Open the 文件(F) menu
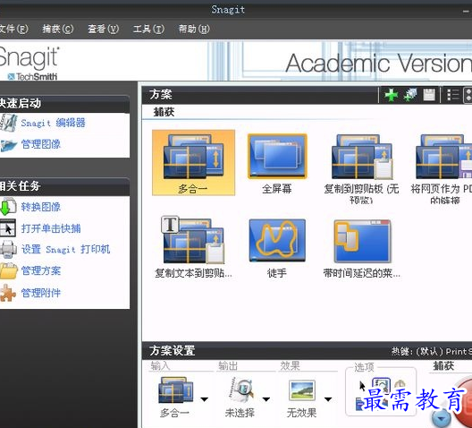 [13, 29]
